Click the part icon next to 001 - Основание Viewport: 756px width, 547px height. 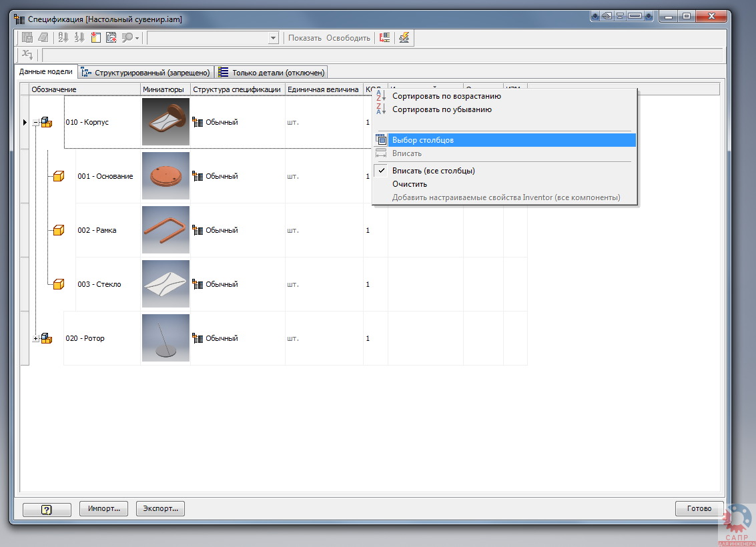click(x=58, y=176)
